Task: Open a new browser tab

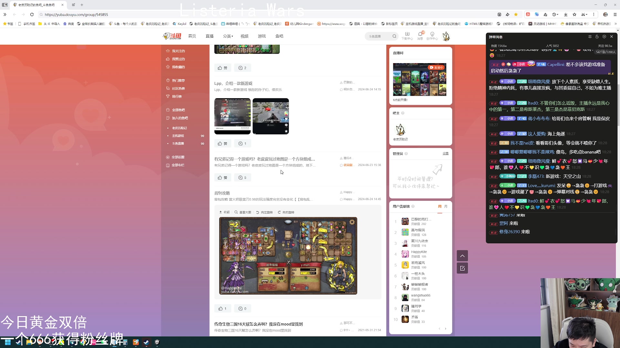Action: [x=82, y=5]
